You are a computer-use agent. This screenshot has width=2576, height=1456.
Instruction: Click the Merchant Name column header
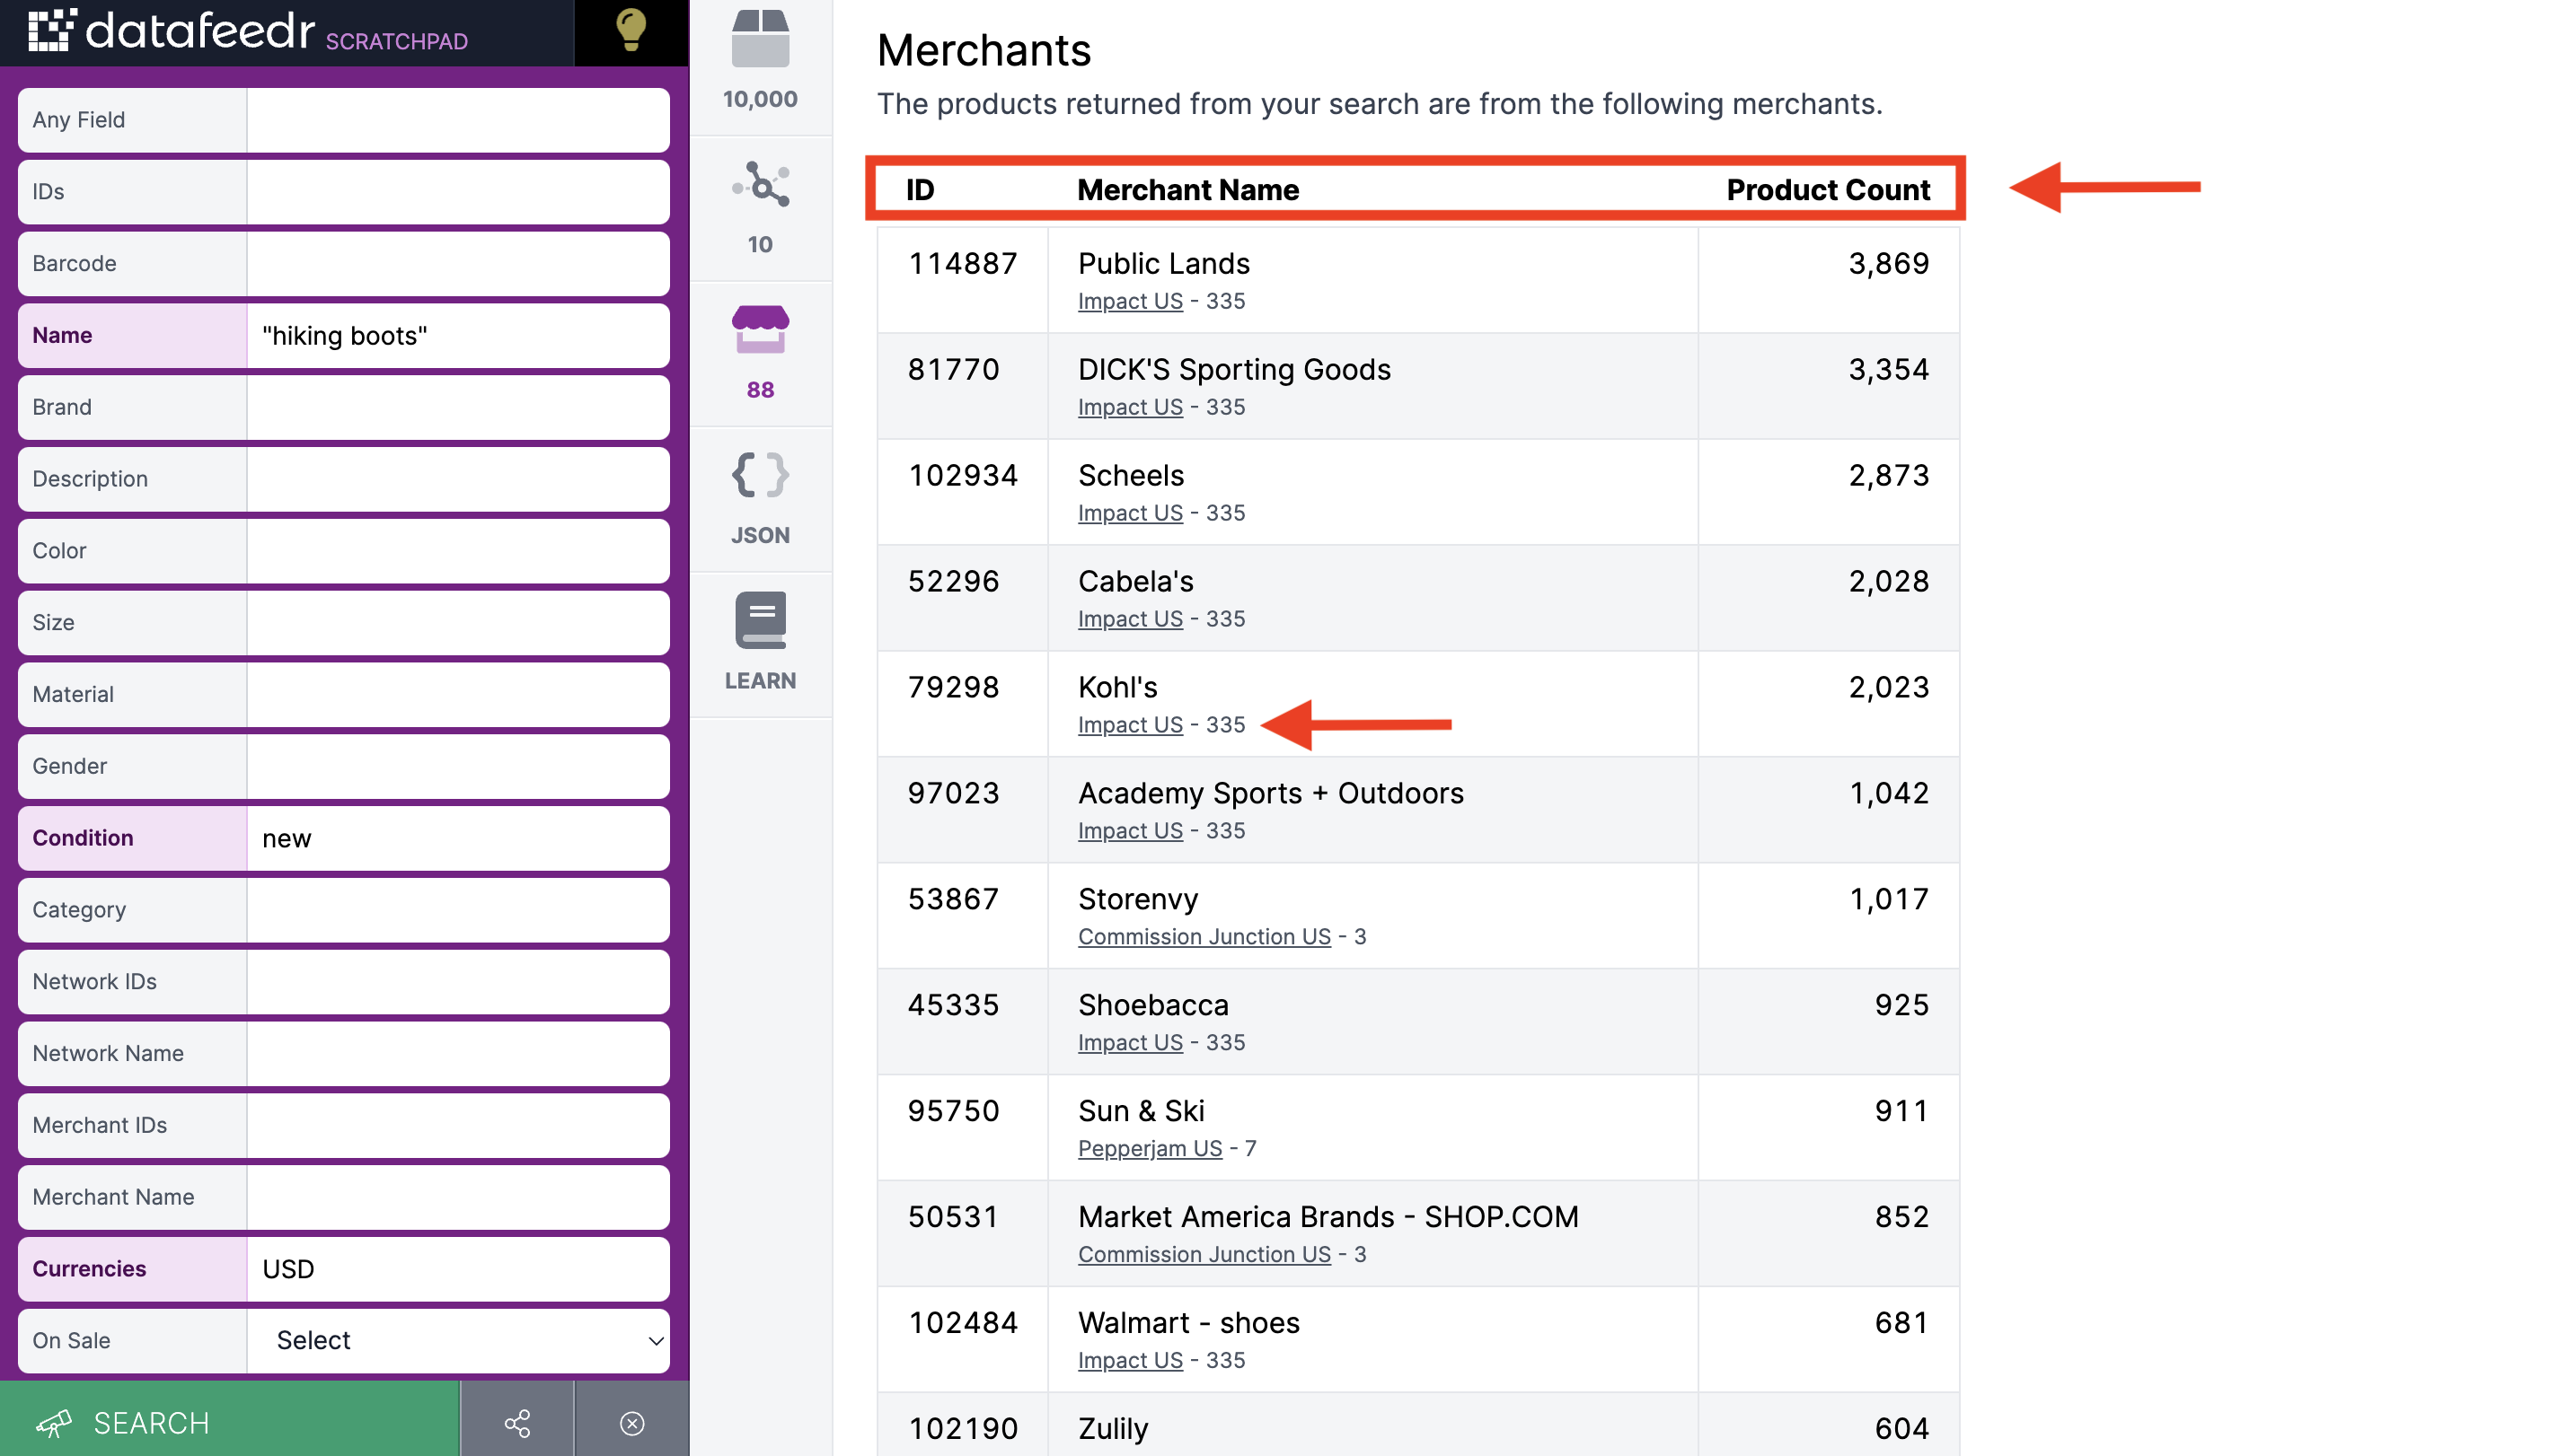coord(1187,190)
